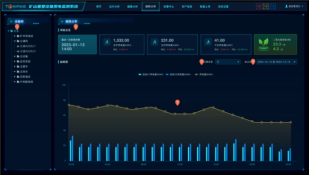
Task: Toggle the blue bar series in chart legend
Action: coord(178,74)
